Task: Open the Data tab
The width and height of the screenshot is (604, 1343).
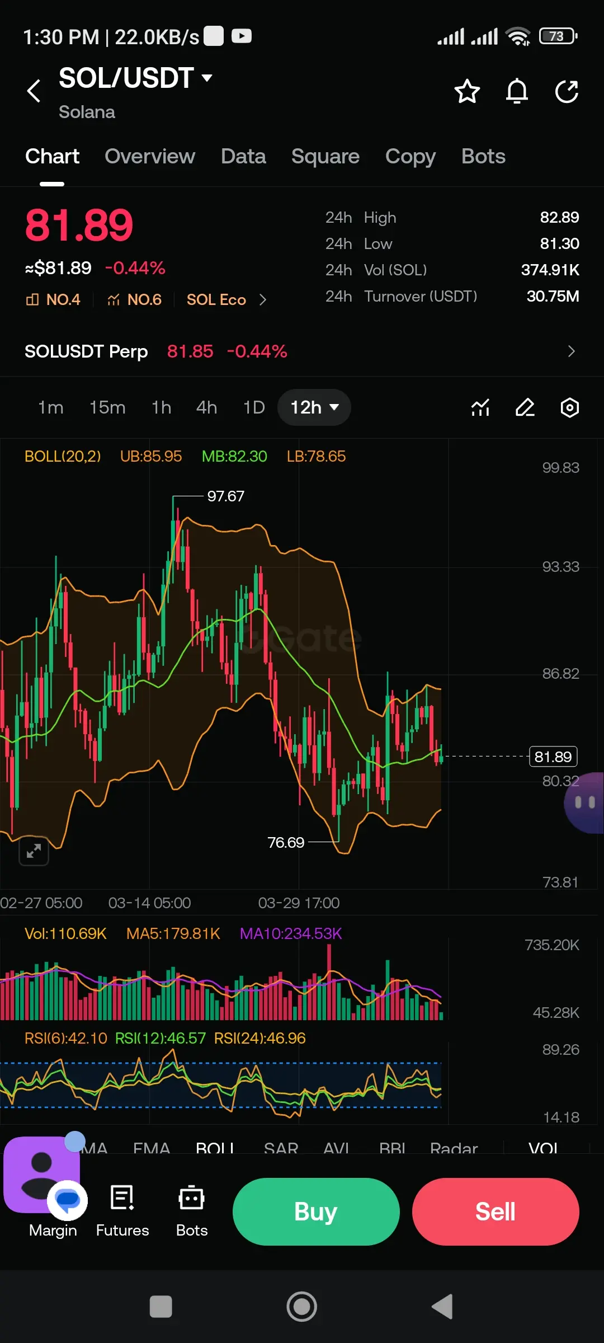Action: point(243,157)
